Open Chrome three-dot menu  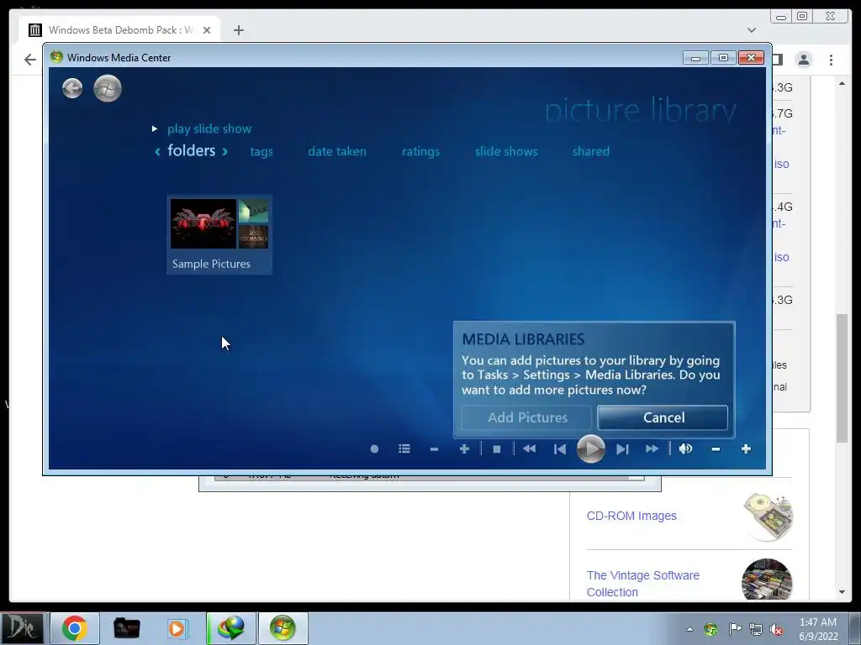coord(831,60)
